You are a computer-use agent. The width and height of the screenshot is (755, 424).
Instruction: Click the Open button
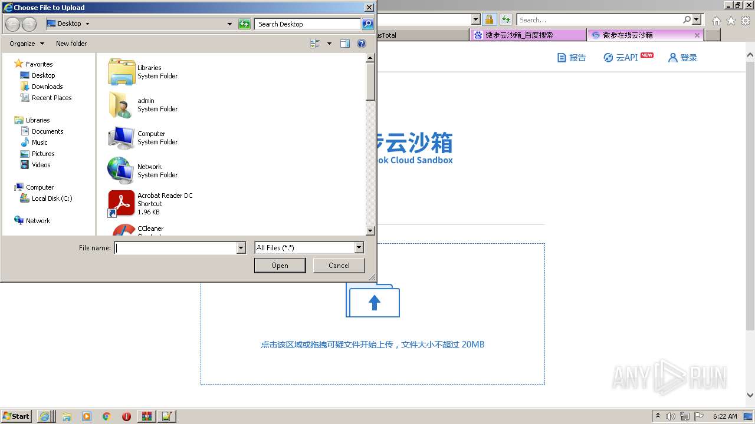point(280,266)
